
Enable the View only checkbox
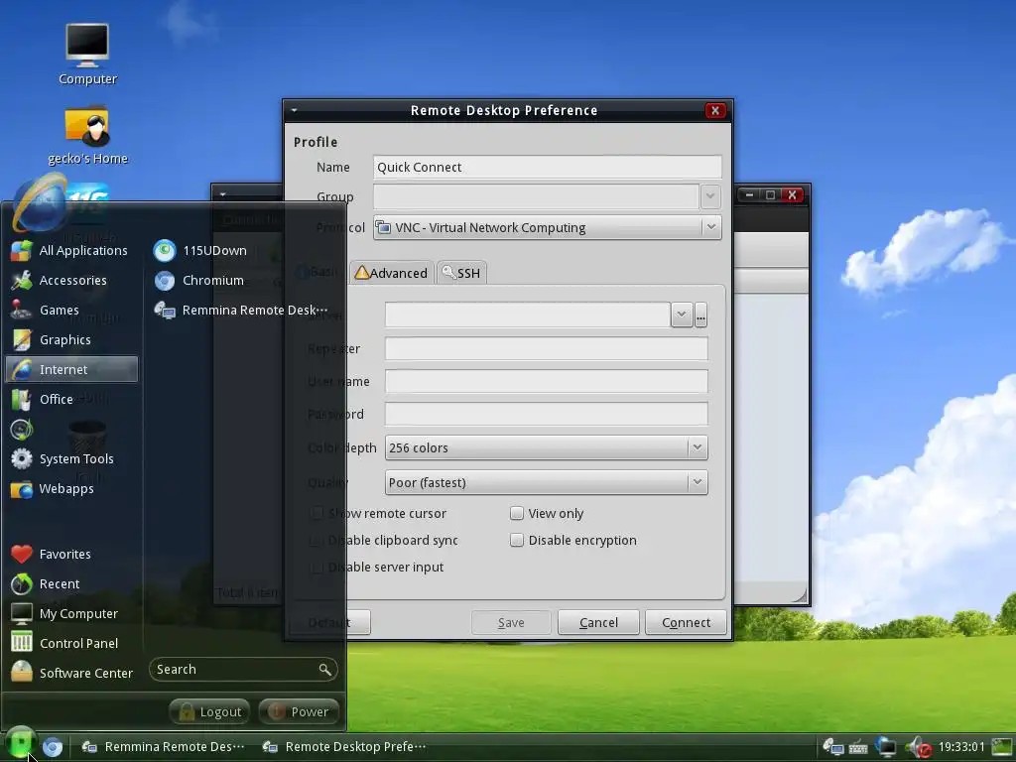click(x=516, y=513)
